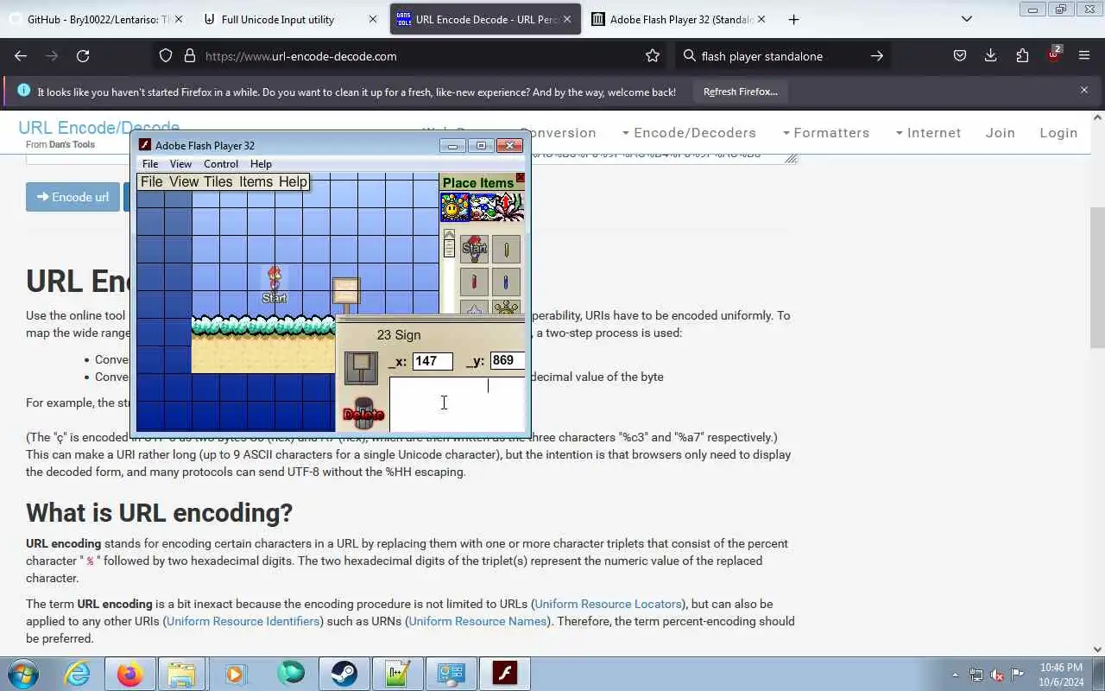Follow Uniform Resource Identifiers link
Image resolution: width=1105 pixels, height=691 pixels.
243,621
